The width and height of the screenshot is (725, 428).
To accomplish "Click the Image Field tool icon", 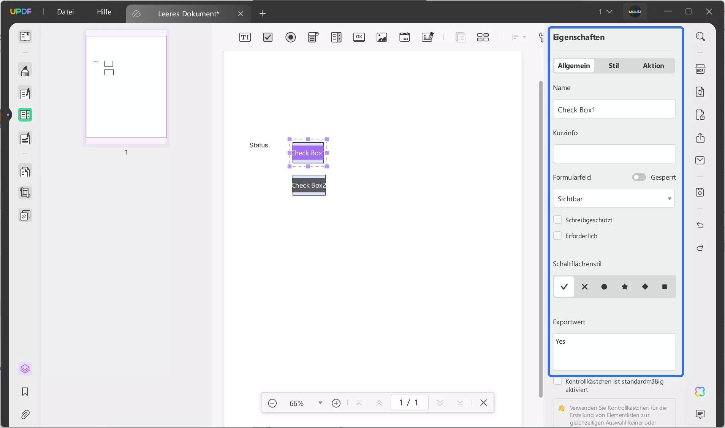I will 381,37.
